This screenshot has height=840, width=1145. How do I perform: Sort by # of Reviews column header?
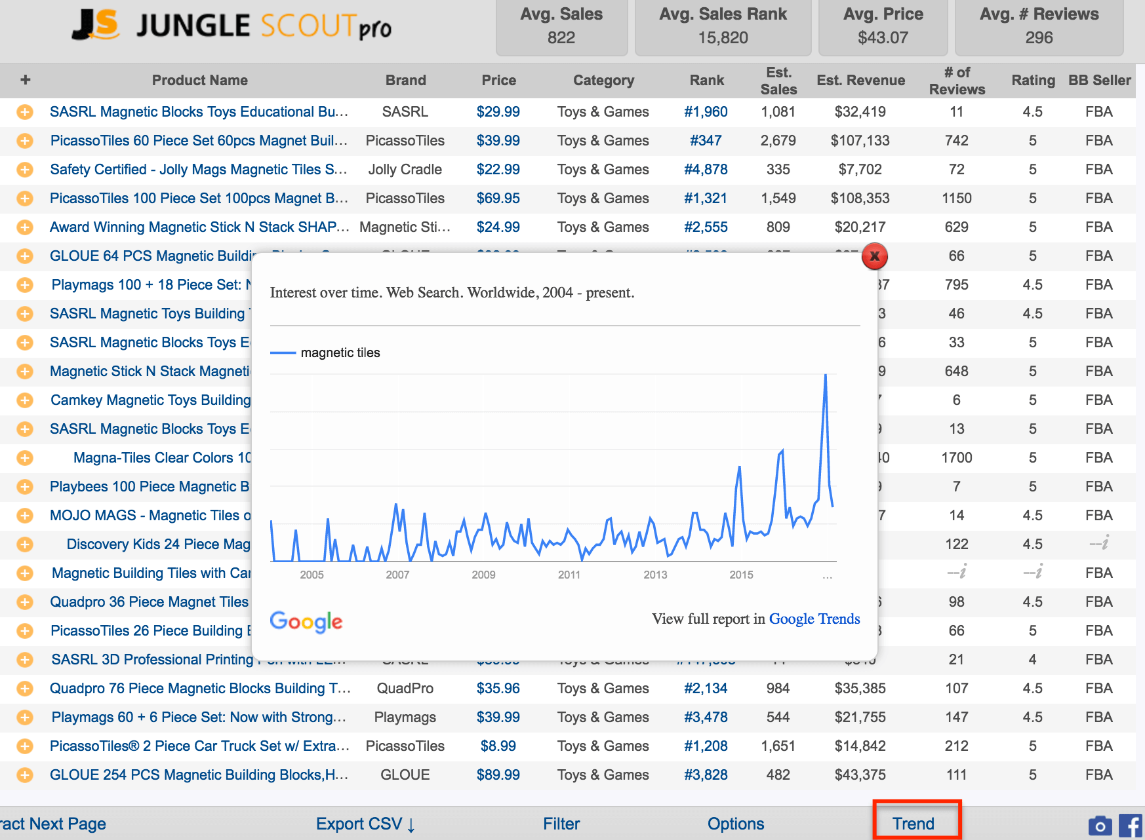[957, 81]
